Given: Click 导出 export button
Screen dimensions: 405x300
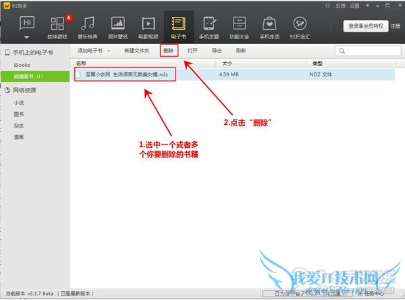Looking at the screenshot, I should [x=217, y=51].
